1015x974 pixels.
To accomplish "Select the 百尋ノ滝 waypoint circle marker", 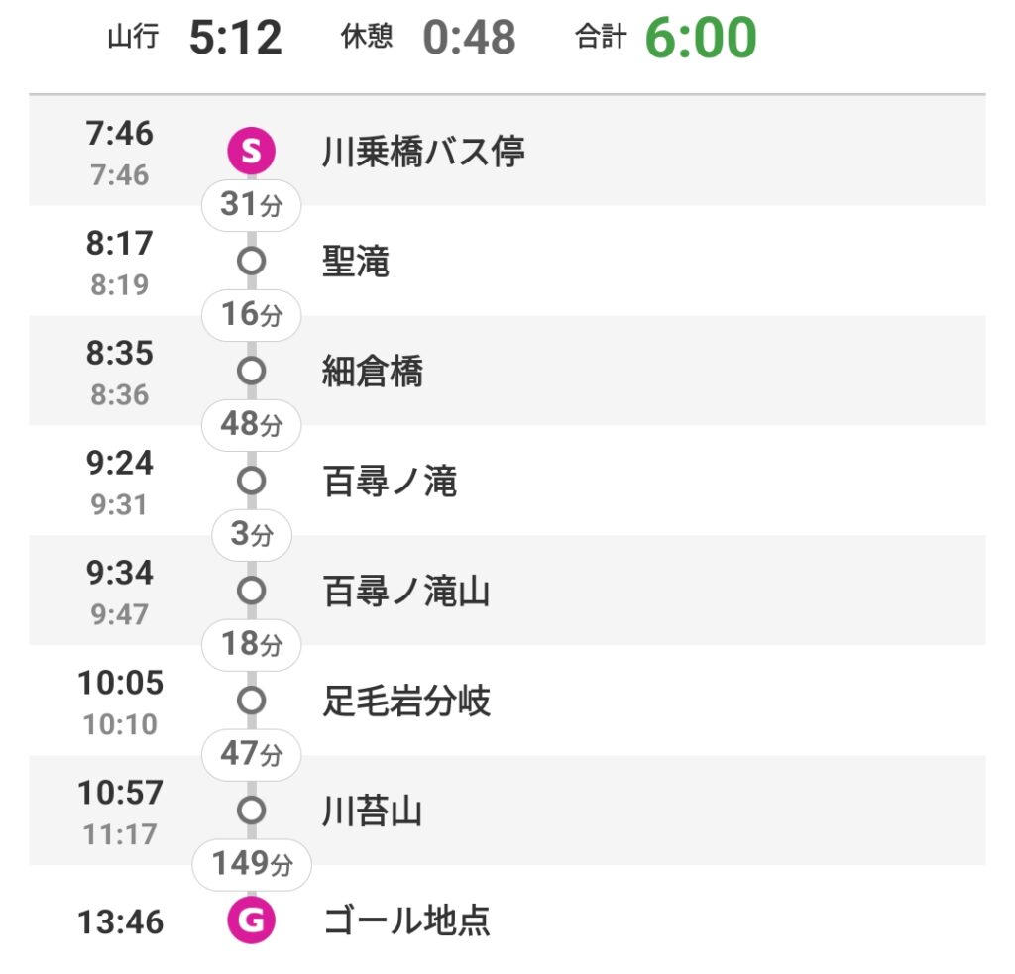I will tap(251, 481).
